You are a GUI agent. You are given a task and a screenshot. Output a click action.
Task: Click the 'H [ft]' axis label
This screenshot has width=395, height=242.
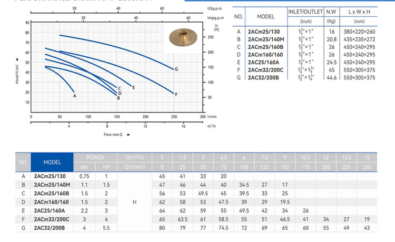coord(216,28)
